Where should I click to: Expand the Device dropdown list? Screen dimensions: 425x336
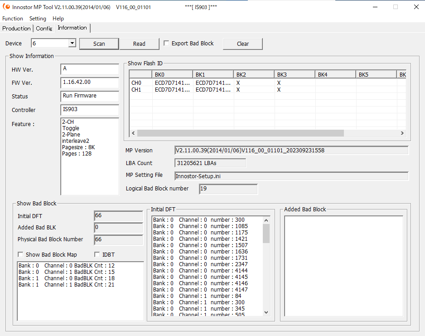coord(72,43)
